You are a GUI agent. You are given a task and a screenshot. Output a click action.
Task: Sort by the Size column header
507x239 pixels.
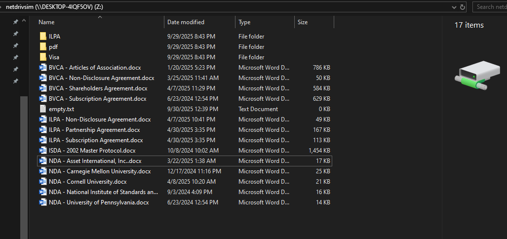click(x=303, y=22)
